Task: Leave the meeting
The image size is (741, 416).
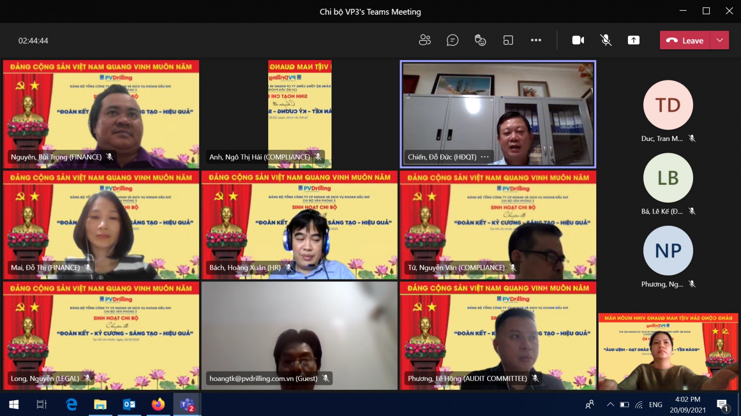Action: click(685, 40)
